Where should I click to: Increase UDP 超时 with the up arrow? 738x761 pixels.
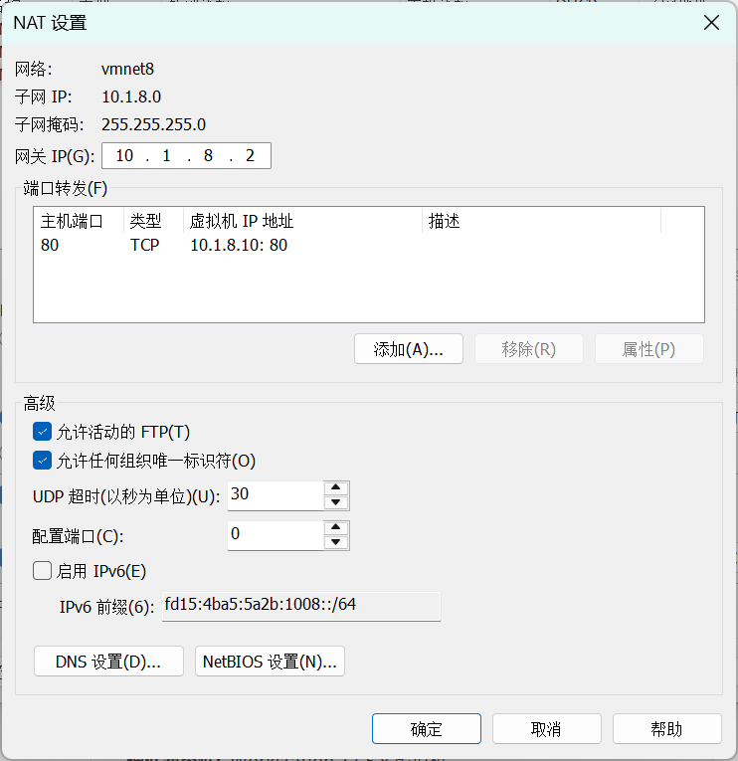coord(336,487)
